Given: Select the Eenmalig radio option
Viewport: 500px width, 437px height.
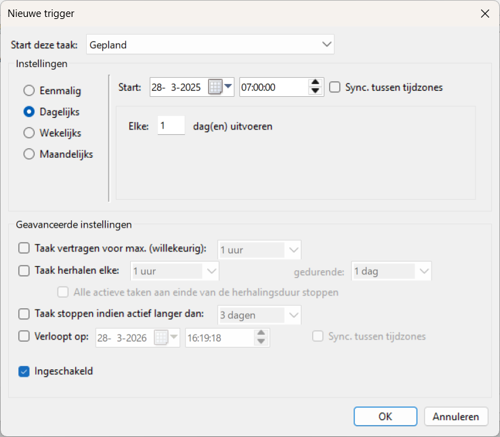Looking at the screenshot, I should coord(29,90).
